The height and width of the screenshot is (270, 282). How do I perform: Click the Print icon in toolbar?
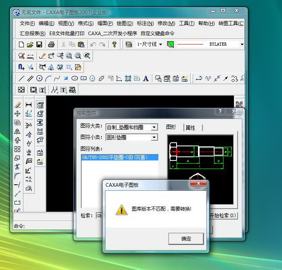(x=51, y=44)
